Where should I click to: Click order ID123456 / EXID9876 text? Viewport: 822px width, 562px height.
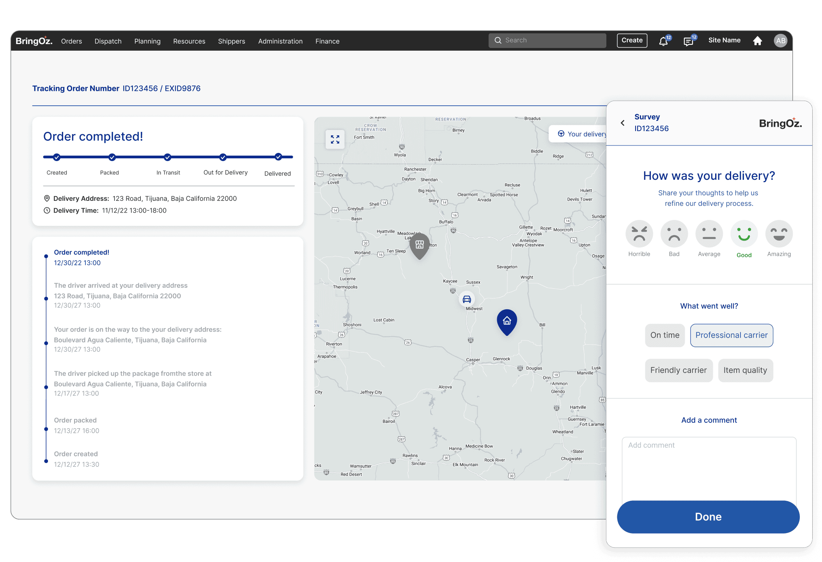pos(161,89)
